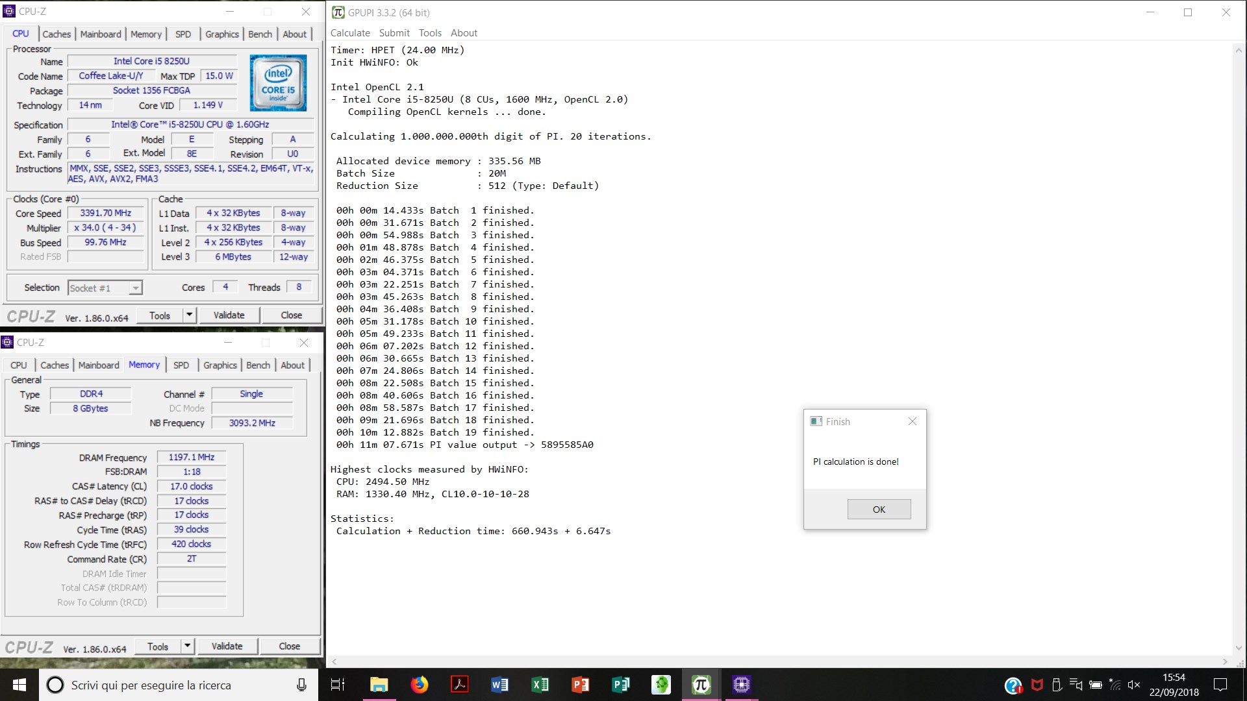Image resolution: width=1247 pixels, height=701 pixels.
Task: Click the Intel Core i5 logo
Action: click(279, 82)
